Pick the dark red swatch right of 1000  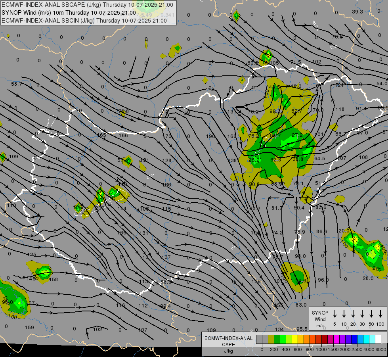point(325,339)
